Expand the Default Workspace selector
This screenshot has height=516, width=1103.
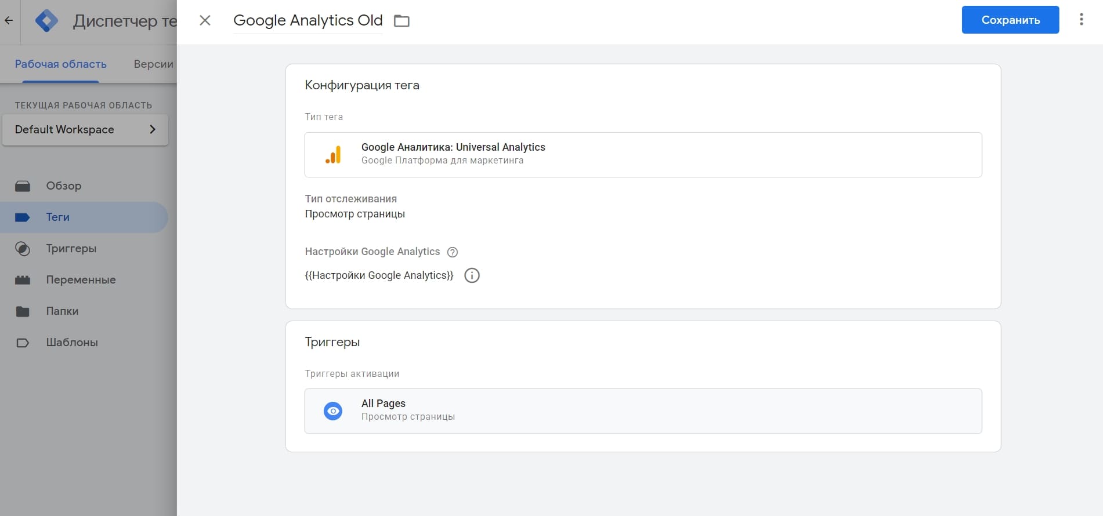tap(85, 129)
